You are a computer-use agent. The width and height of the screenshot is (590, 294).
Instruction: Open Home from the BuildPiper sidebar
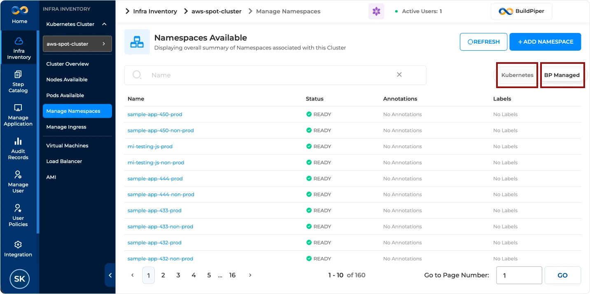tap(19, 15)
